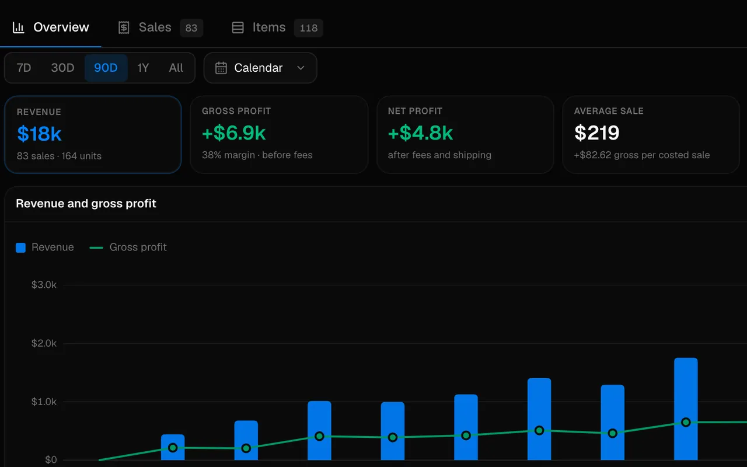Image resolution: width=747 pixels, height=467 pixels.
Task: Switch to the Sales tab
Action: point(160,27)
